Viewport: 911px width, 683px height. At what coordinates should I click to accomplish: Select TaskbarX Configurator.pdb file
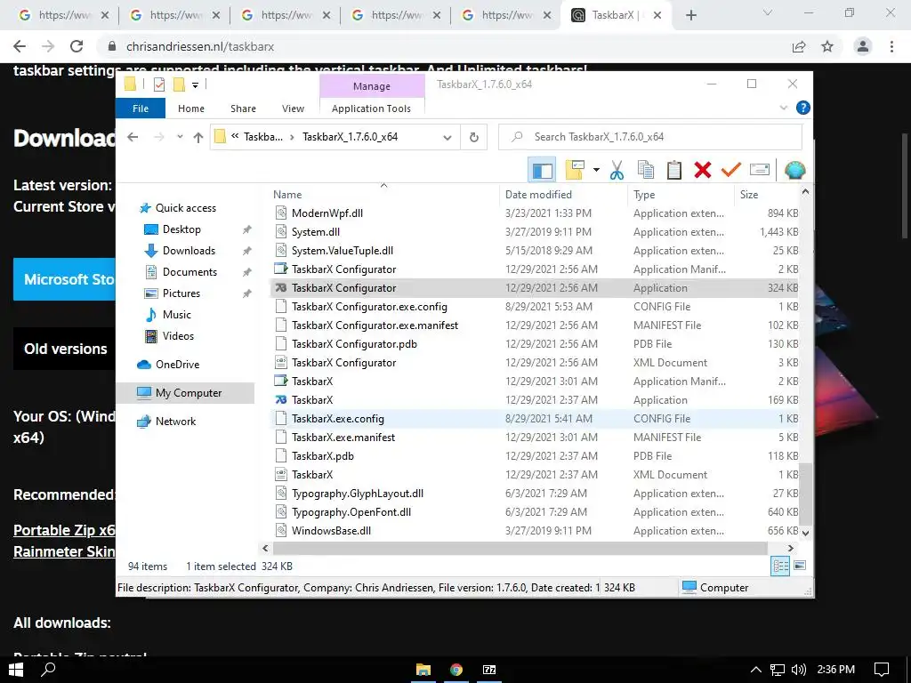tap(535, 344)
